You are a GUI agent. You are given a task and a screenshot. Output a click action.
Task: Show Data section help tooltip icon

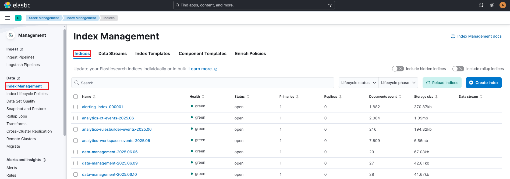[18, 78]
